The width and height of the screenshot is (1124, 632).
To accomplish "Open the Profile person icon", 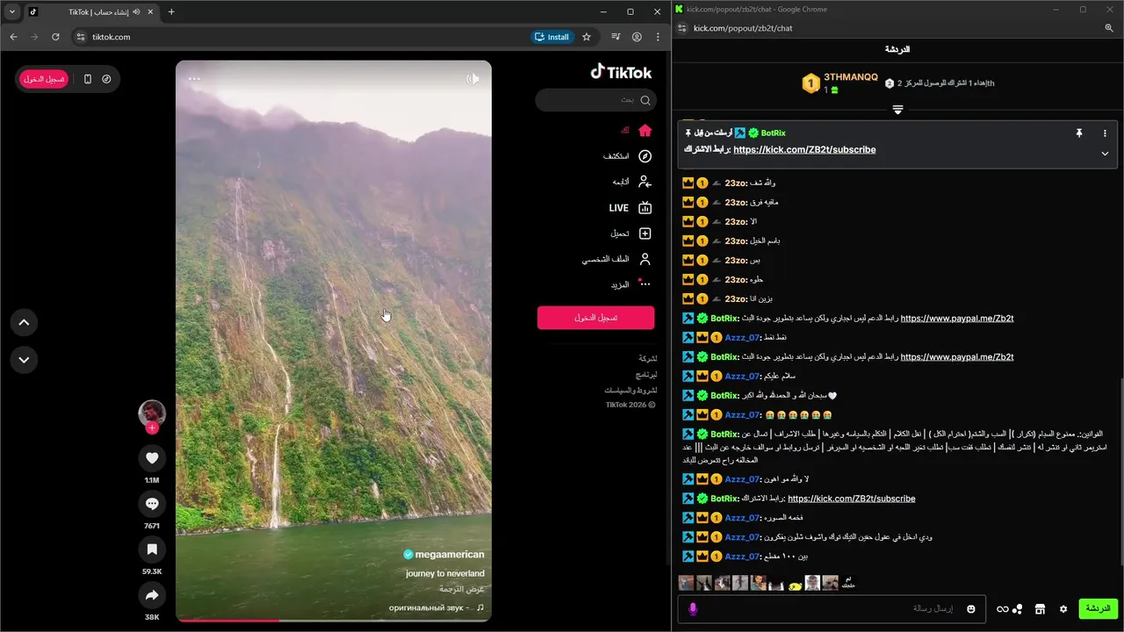I will (645, 260).
